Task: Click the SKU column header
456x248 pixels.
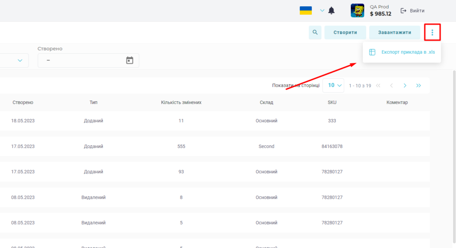Action: [332, 102]
